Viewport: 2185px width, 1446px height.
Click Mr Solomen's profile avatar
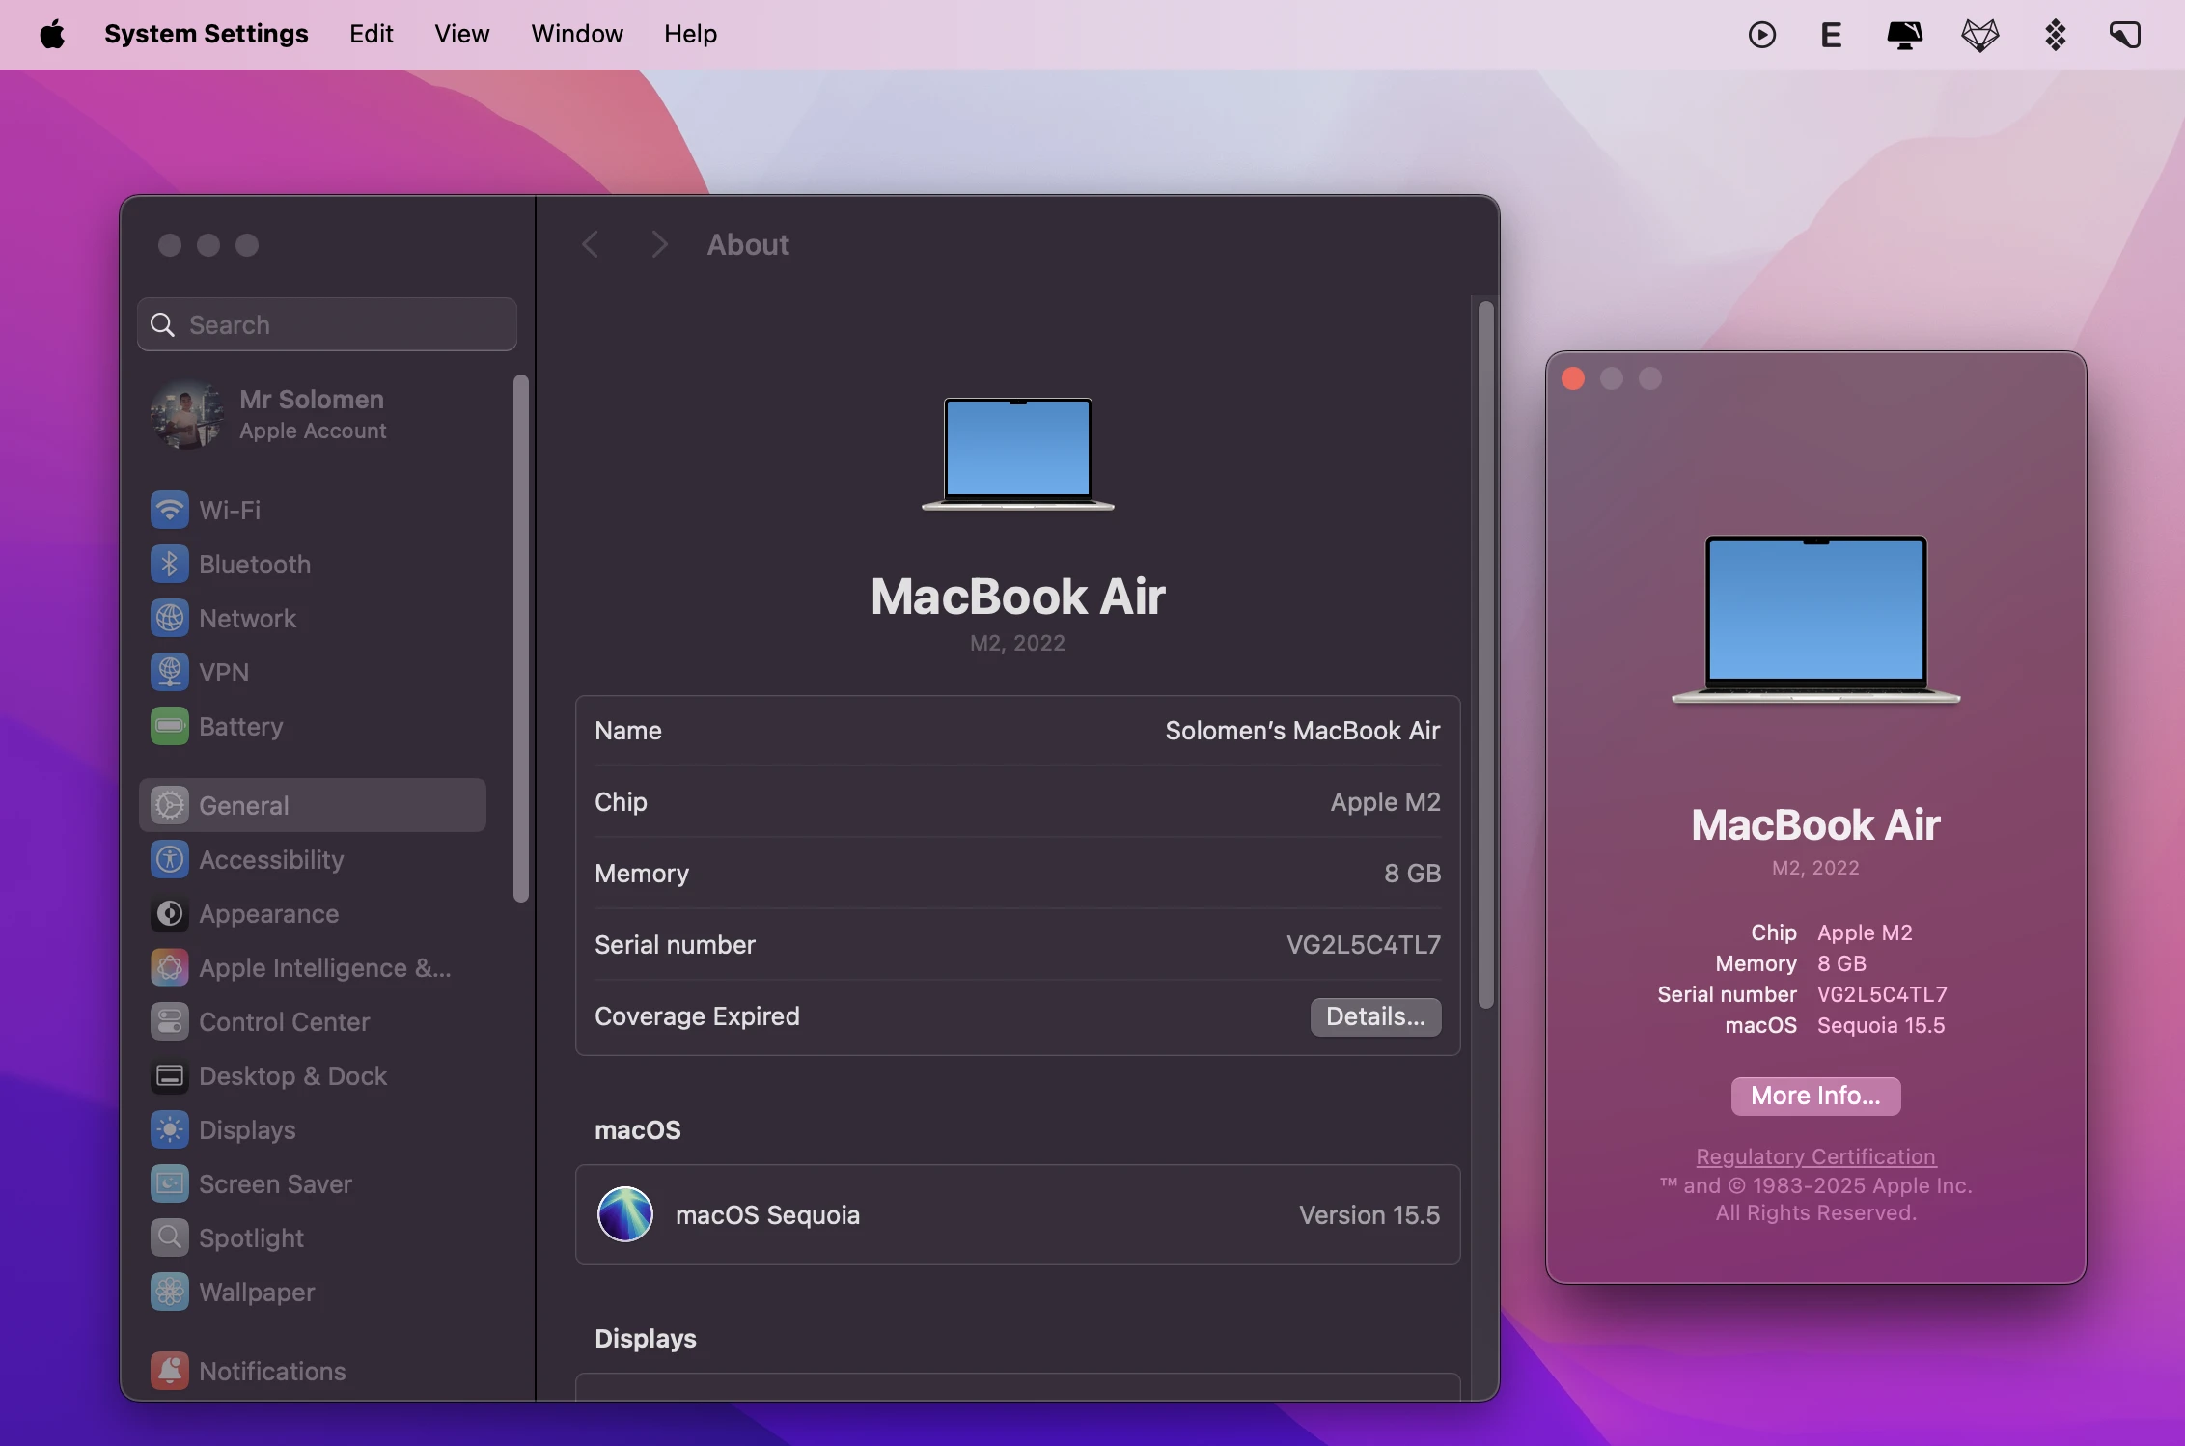187,415
